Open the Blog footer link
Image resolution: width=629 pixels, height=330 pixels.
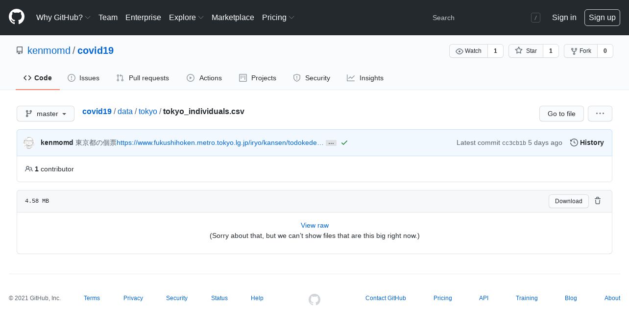click(571, 298)
